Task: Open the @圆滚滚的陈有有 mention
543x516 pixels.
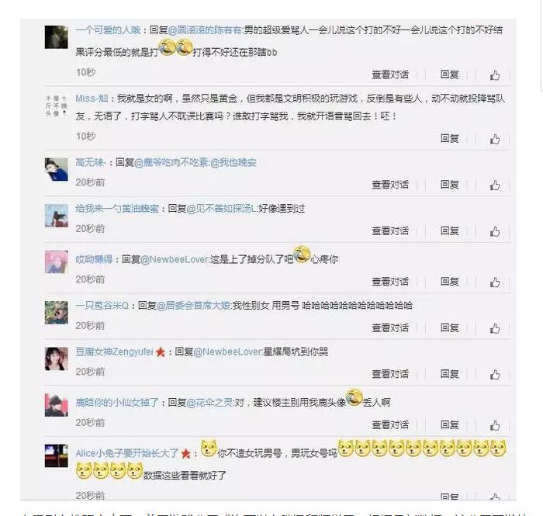Action: [x=205, y=30]
